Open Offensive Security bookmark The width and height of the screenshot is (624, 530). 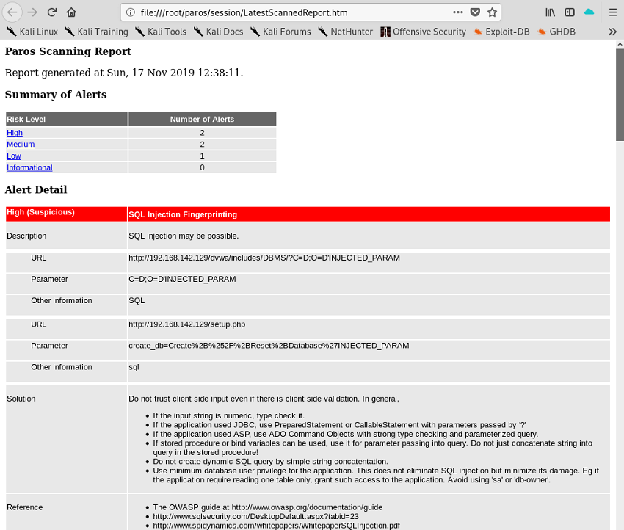pos(423,32)
